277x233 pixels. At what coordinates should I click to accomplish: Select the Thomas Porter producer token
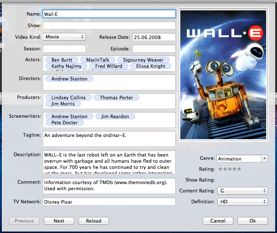(x=116, y=97)
